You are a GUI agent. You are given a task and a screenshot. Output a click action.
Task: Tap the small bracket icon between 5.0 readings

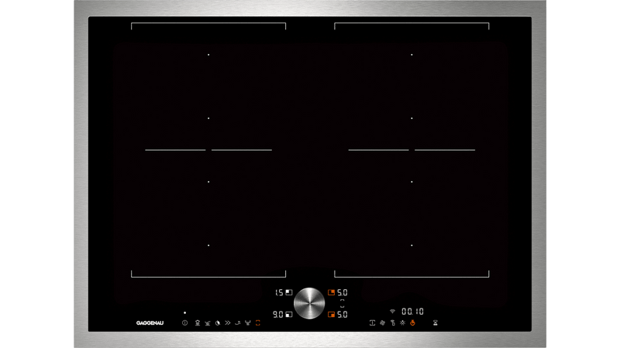pos(342,303)
